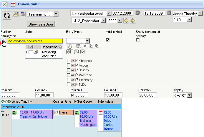Open calendar picker beside start date 07.12.2009
204x137 pixels.
[x=137, y=13]
